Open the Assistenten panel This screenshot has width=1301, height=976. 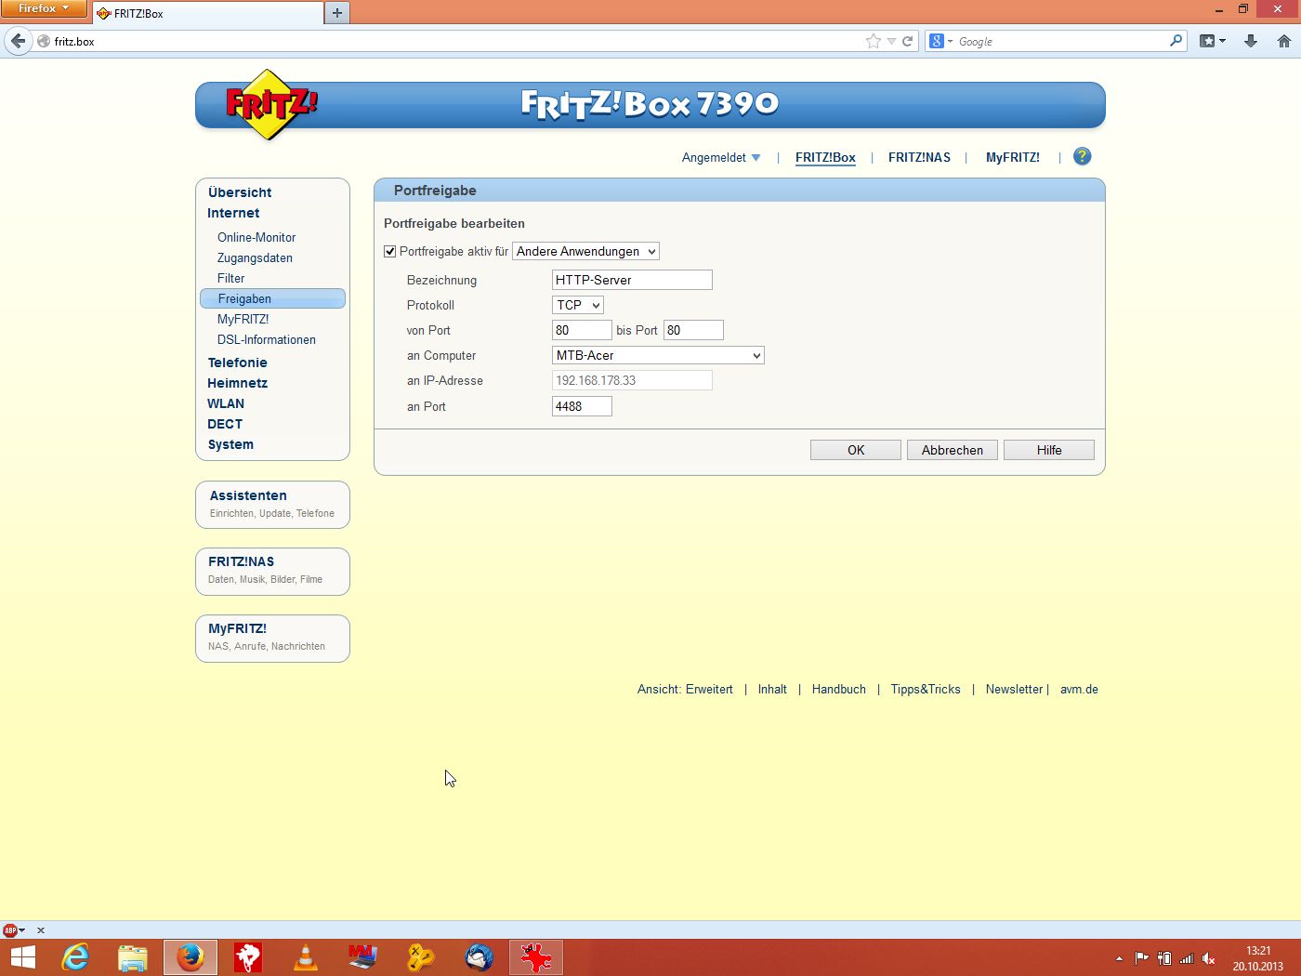point(272,504)
